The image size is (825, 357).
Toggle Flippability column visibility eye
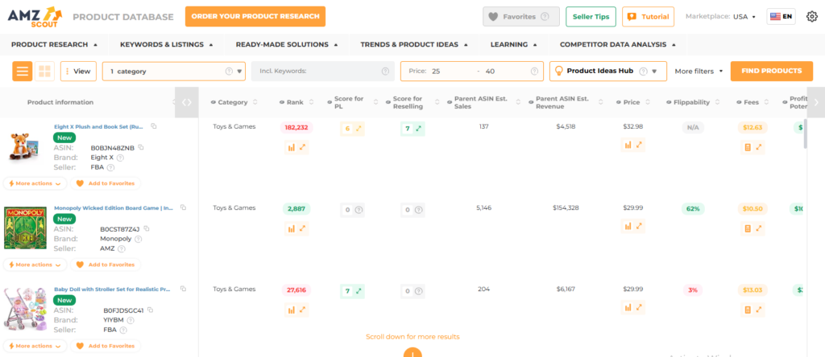tap(669, 102)
